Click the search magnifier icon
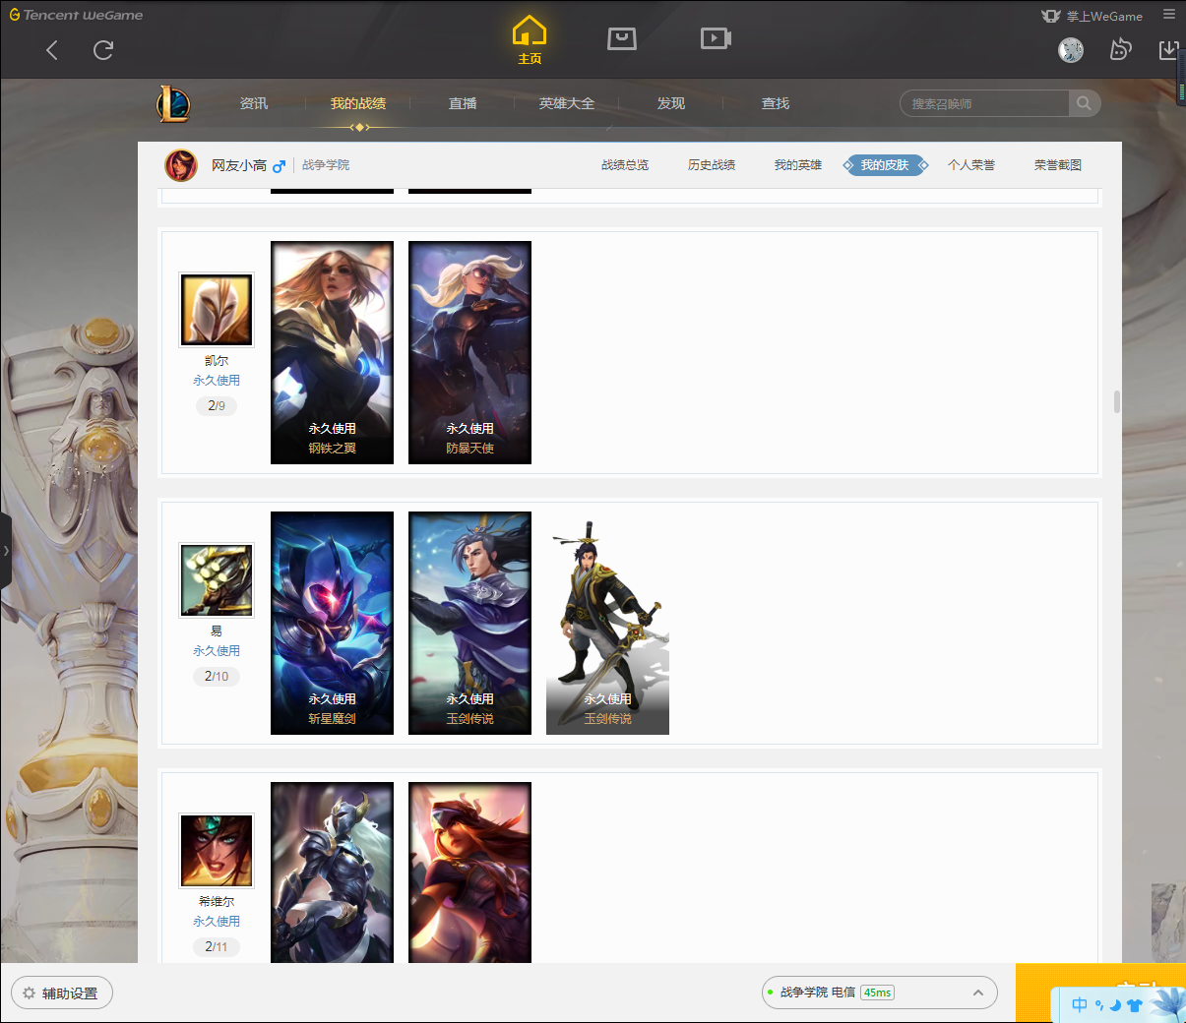 point(1084,103)
